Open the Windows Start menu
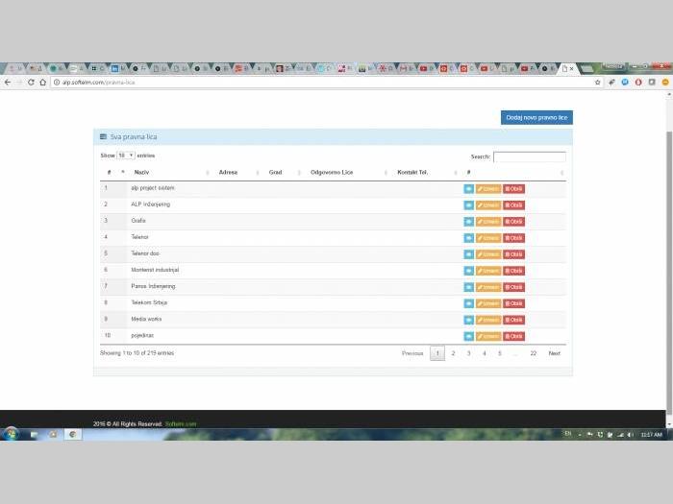Image resolution: width=673 pixels, height=504 pixels. coord(11,434)
